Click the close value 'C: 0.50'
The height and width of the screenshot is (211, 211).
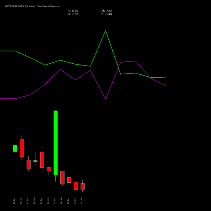73,11
